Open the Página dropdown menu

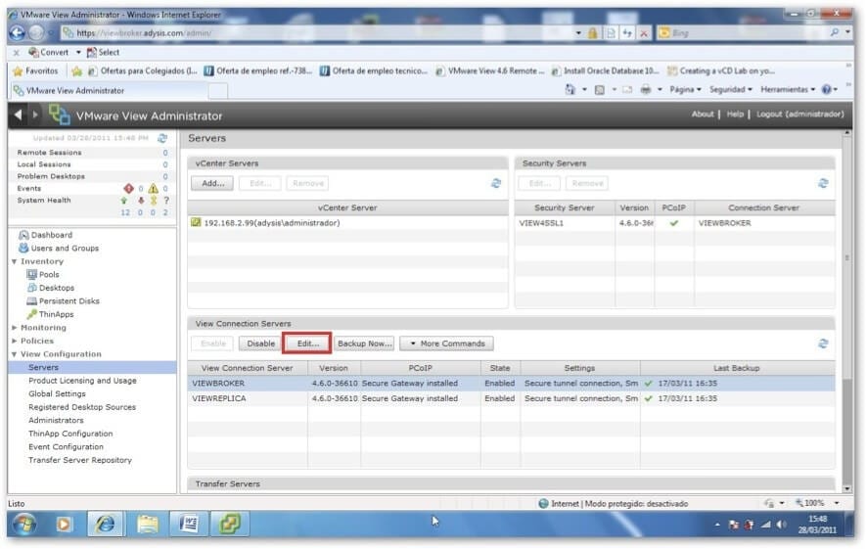[685, 90]
